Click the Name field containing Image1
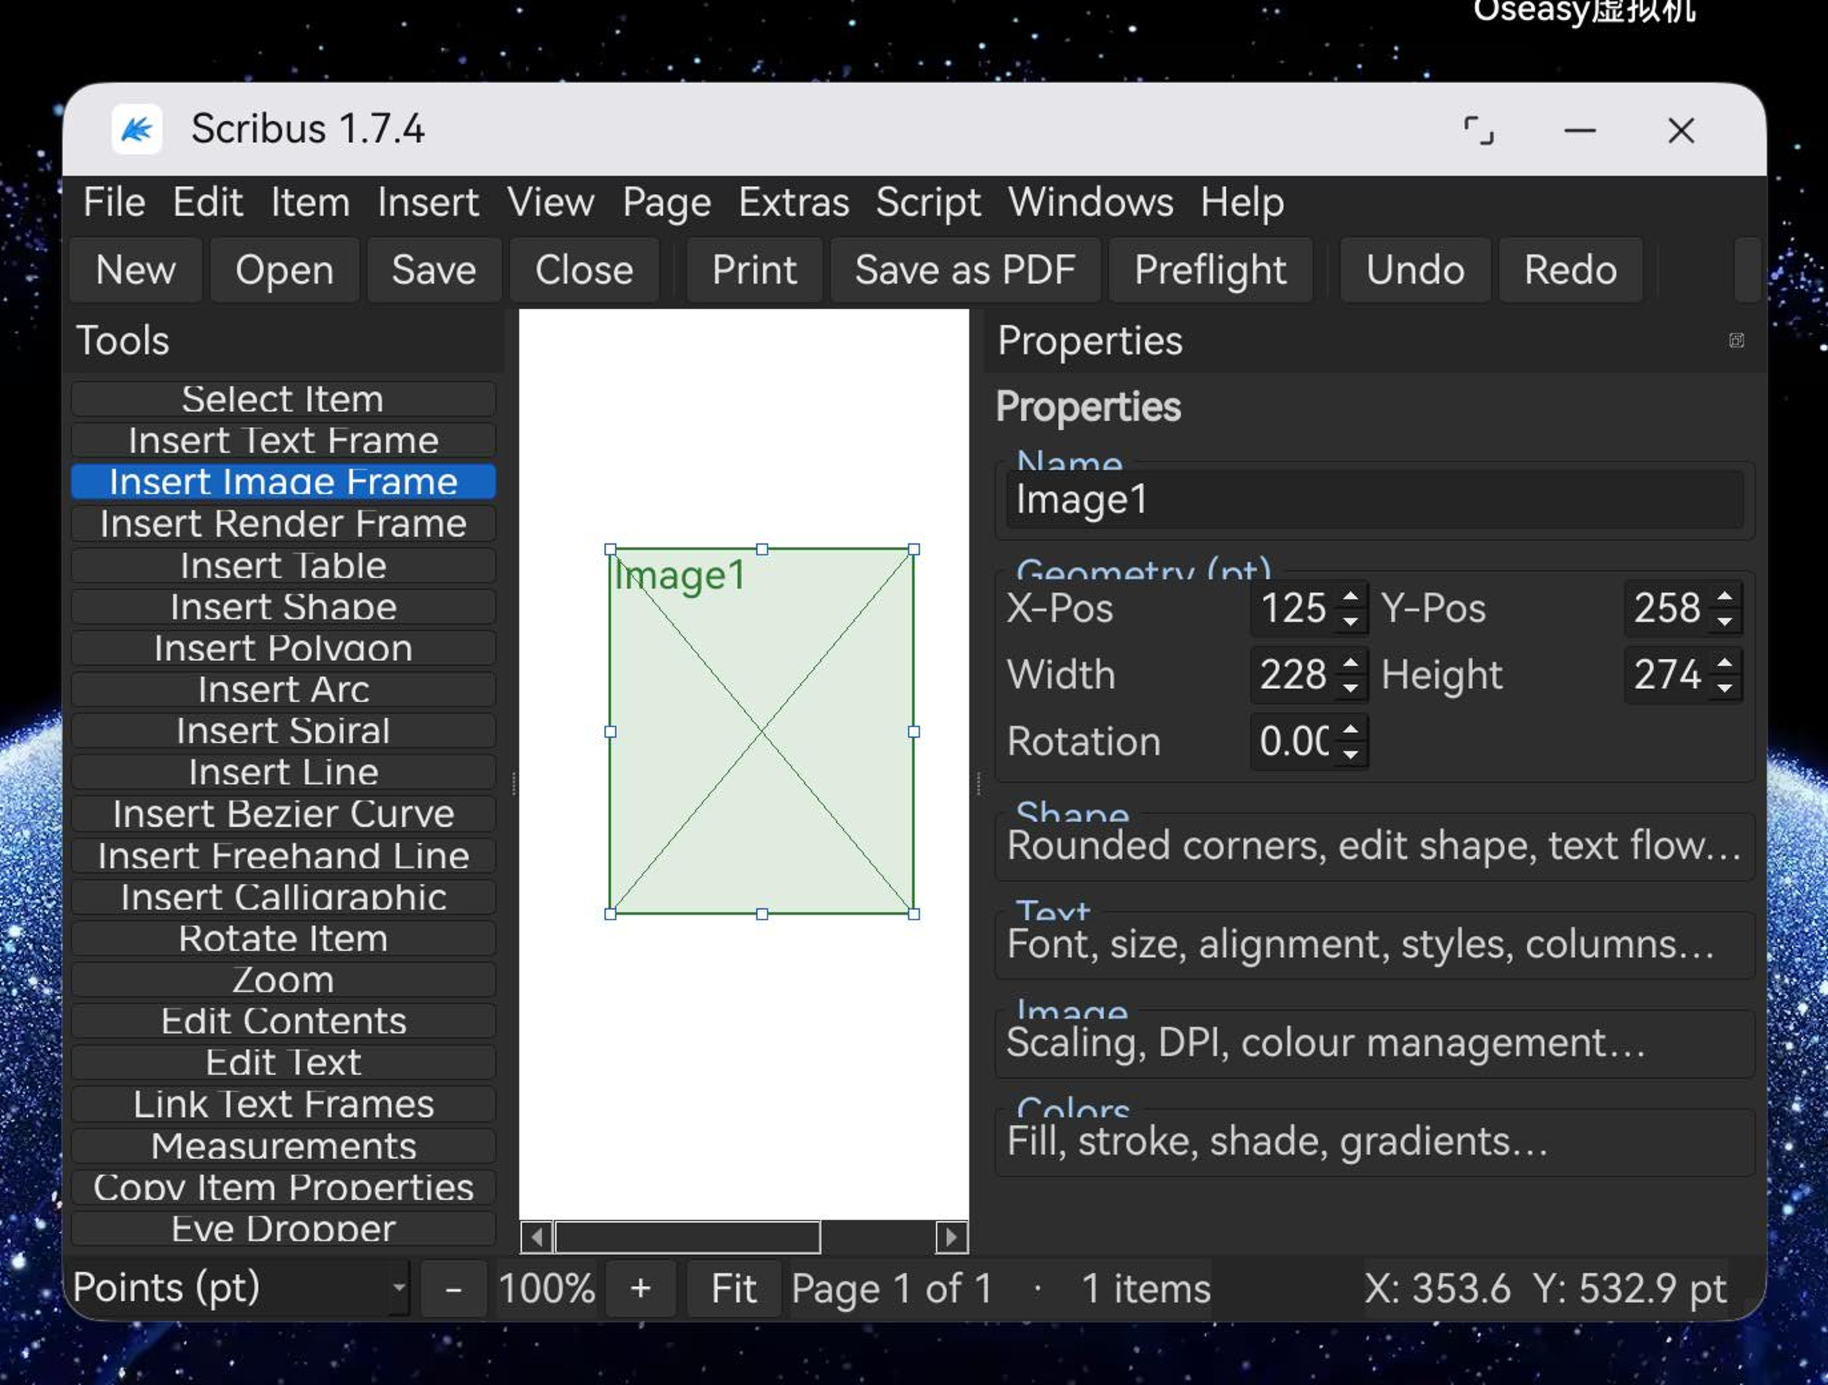The image size is (1828, 1385). 1374,499
